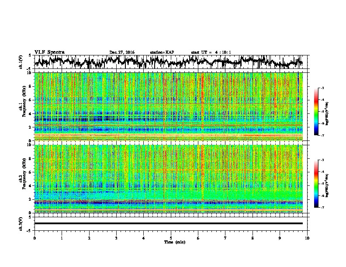Click the time axis tick label 9
This screenshot has width=346, height=267.
280,238
